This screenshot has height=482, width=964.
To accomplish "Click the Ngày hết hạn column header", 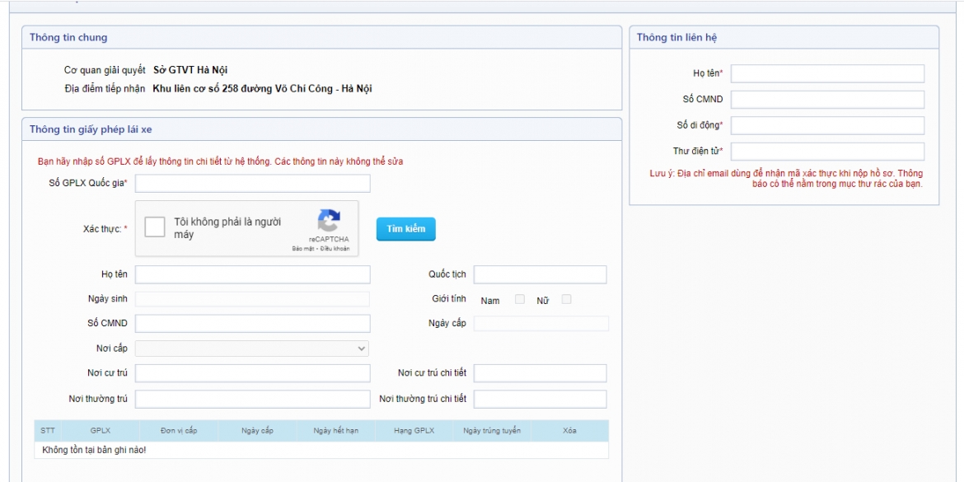I will click(x=335, y=430).
